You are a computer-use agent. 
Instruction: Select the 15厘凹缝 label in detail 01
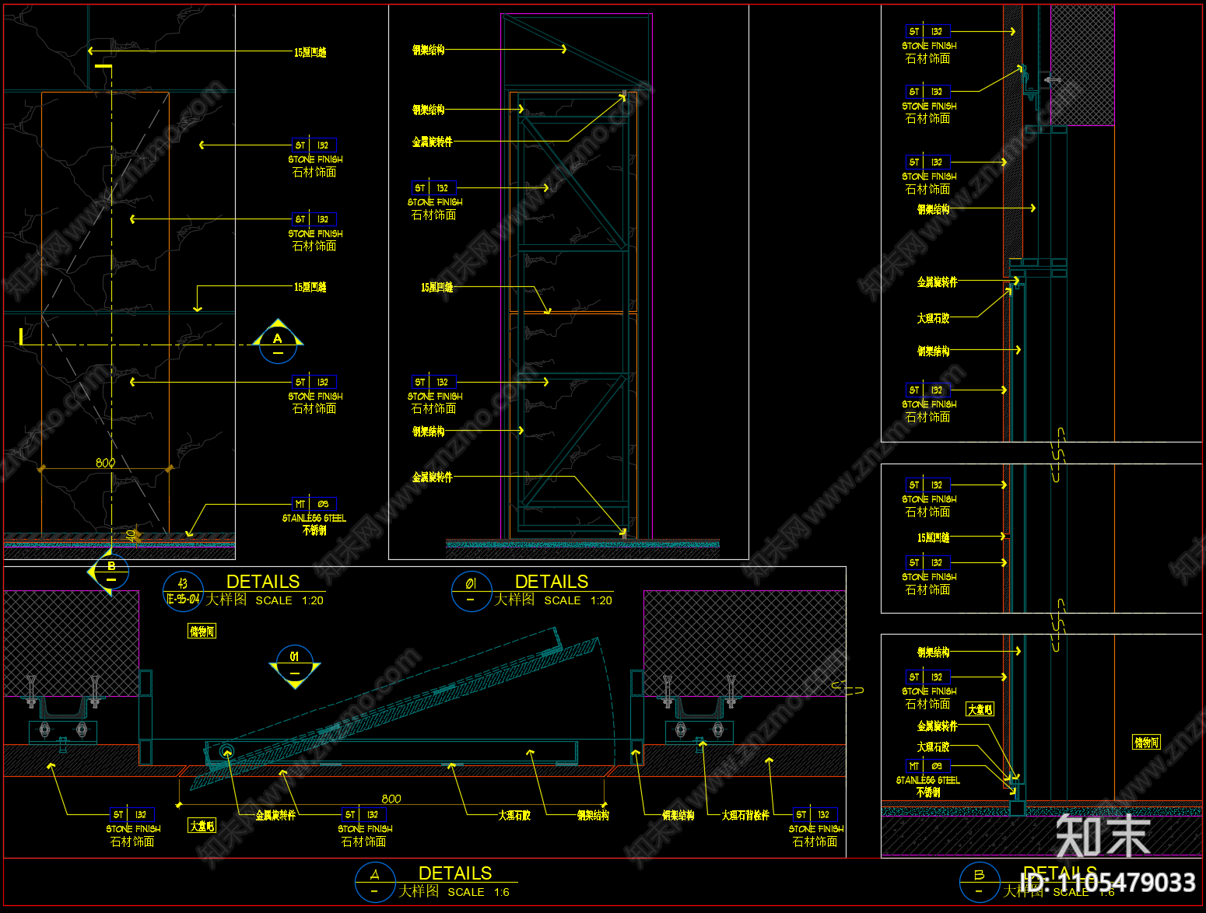coord(437,288)
